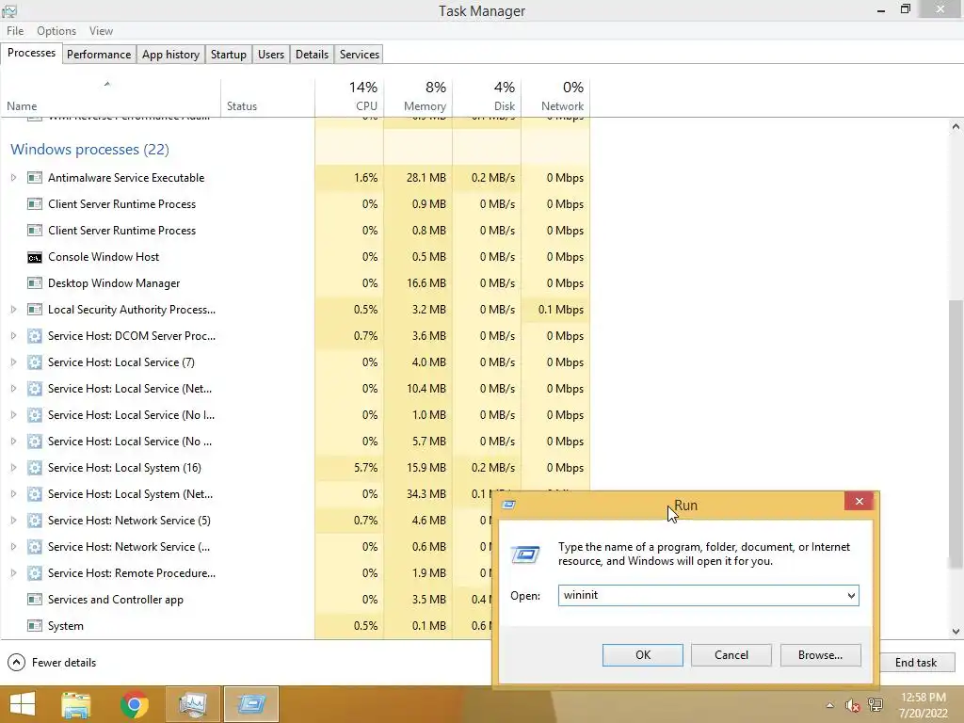Click OK in the Run dialog
This screenshot has width=964, height=723.
642,655
